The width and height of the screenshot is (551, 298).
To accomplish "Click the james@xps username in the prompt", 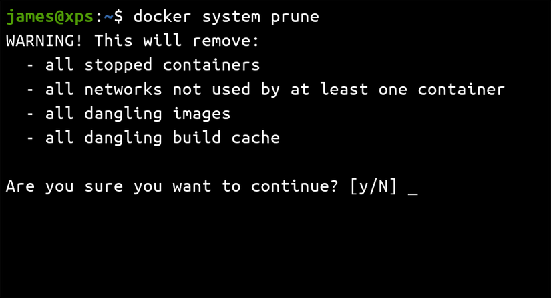I will [x=45, y=17].
